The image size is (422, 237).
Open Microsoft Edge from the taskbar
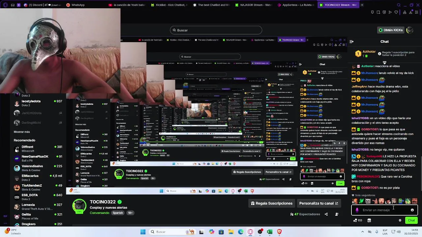(x=241, y=232)
